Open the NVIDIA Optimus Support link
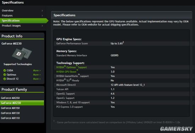This screenshot has height=133, width=195. coord(72,67)
